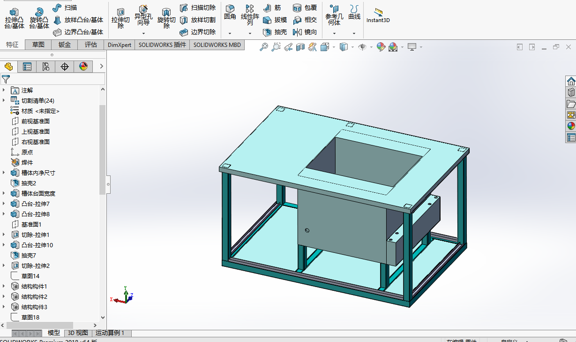The height and width of the screenshot is (342, 576).
Task: Open File Explorer folder icon in task pane
Action: (x=571, y=104)
